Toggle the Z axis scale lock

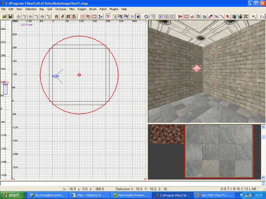click(172, 16)
